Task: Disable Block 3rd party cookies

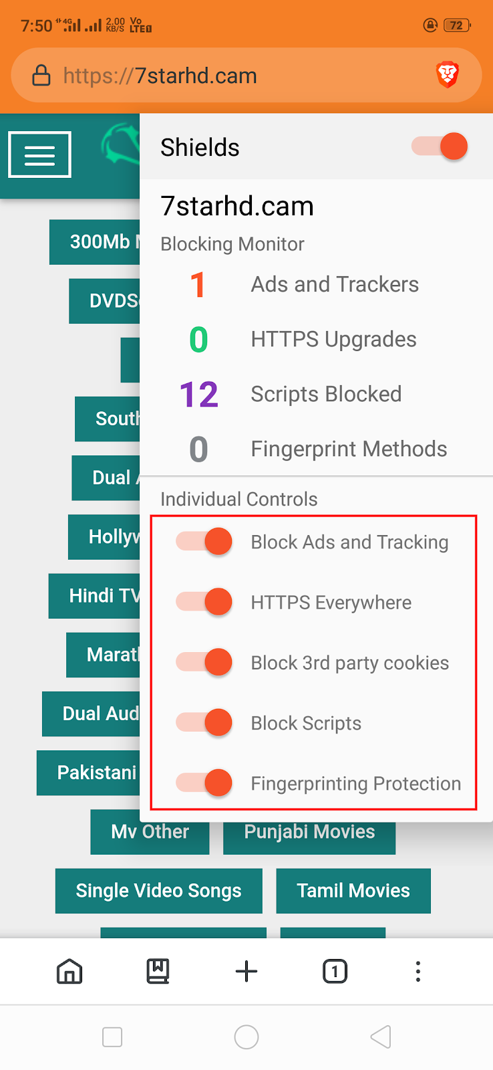Action: 204,662
